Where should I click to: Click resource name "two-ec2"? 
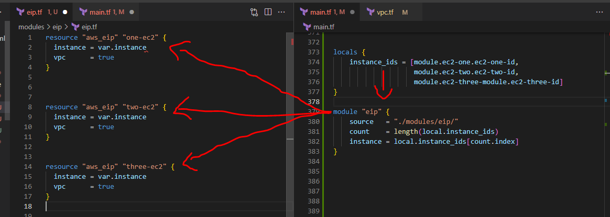click(140, 107)
